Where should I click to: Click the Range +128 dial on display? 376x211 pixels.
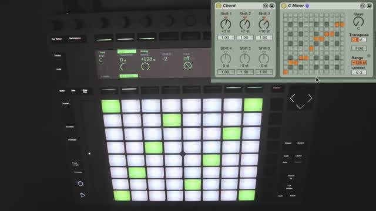click(145, 66)
